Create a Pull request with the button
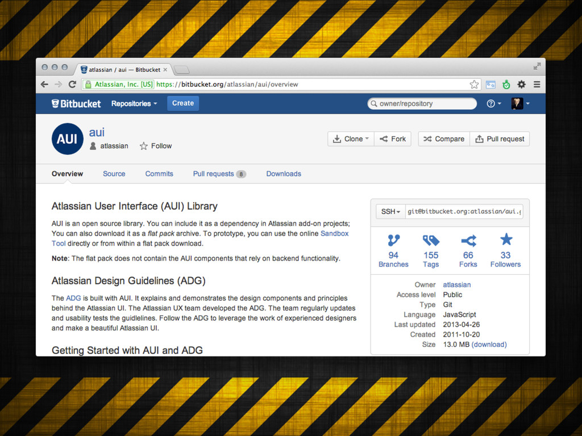 point(500,139)
